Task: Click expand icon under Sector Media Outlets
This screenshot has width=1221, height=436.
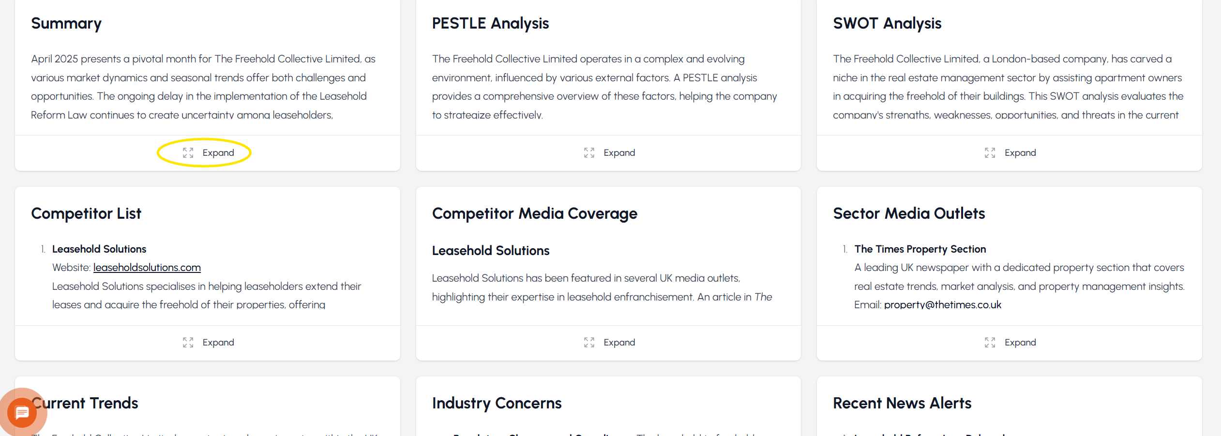Action: 990,343
